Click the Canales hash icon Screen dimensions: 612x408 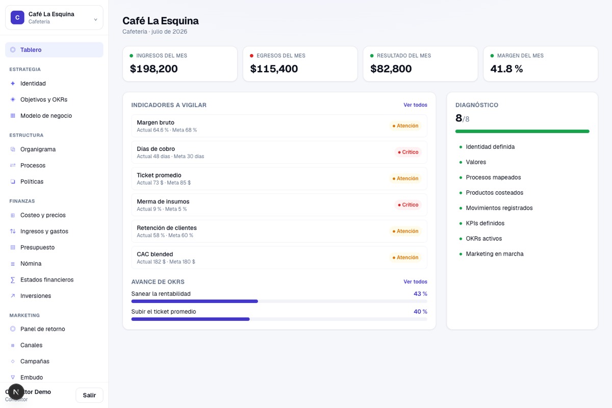point(13,345)
